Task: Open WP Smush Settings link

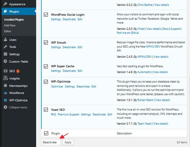Action: 56,47
